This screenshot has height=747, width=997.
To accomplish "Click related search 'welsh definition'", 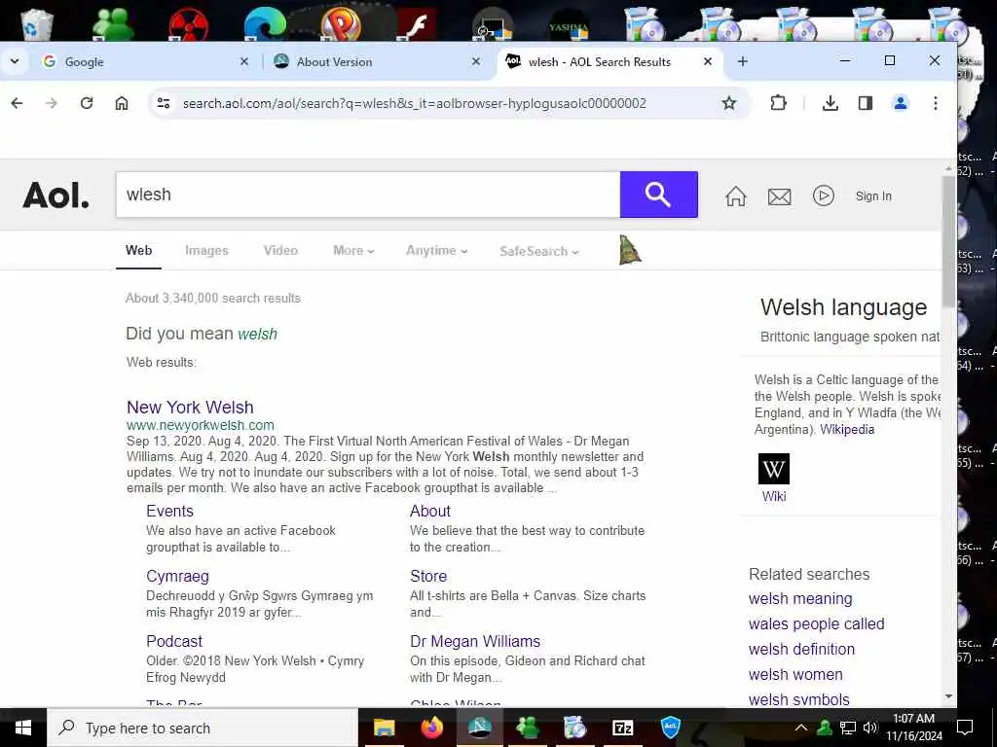I will tap(802, 649).
